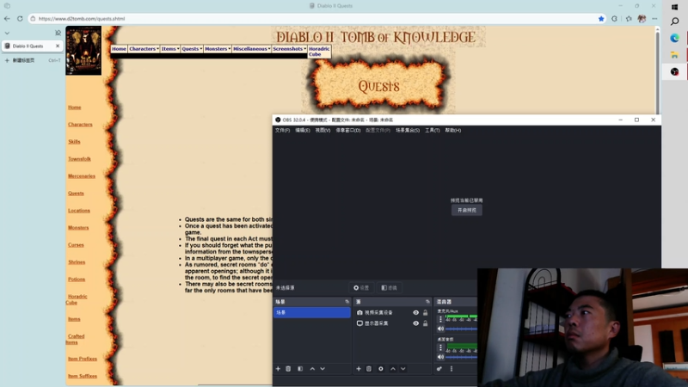Lock the 显示器采集 source

[x=425, y=323]
